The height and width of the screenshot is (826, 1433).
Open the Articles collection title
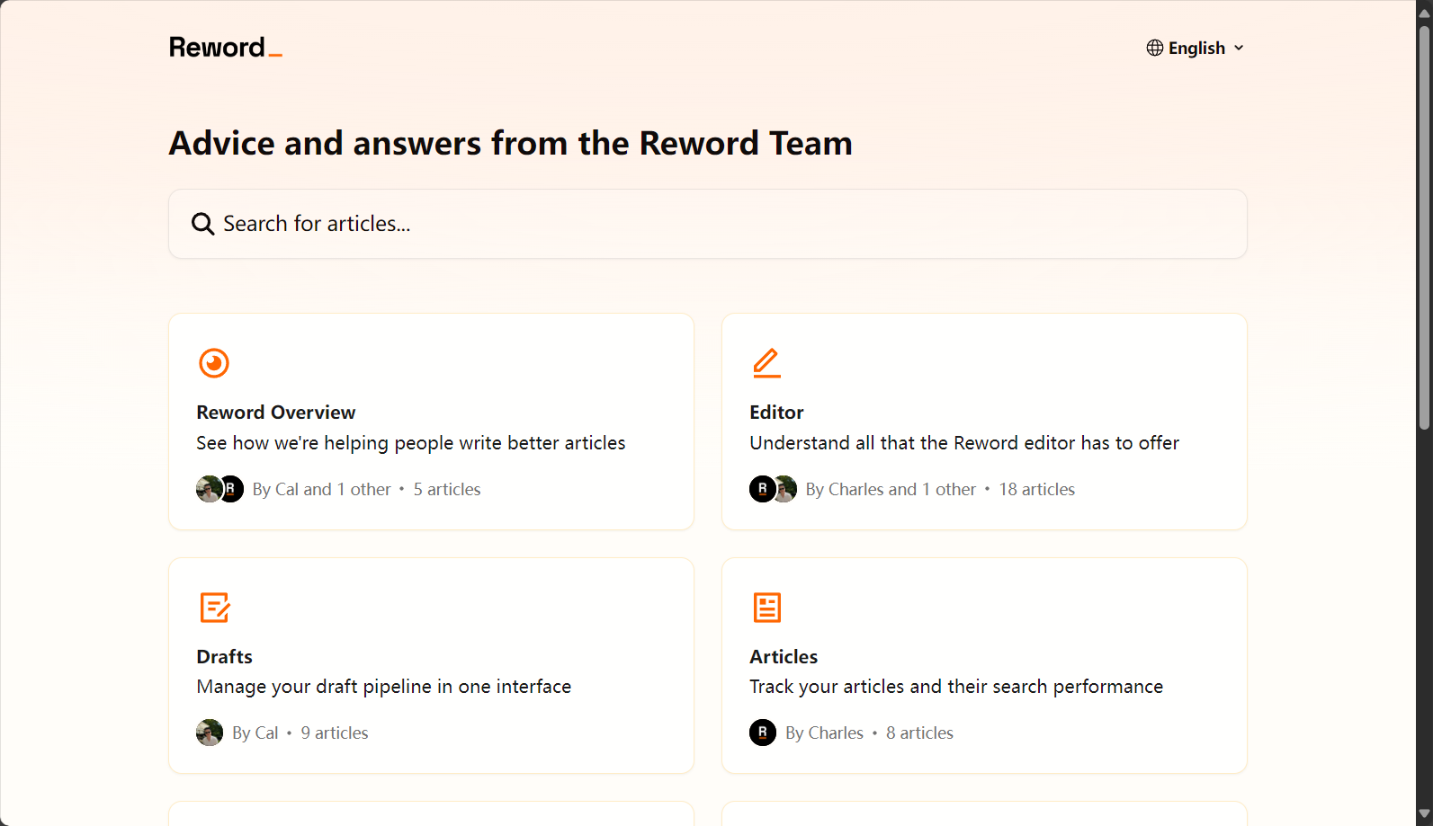click(x=784, y=657)
